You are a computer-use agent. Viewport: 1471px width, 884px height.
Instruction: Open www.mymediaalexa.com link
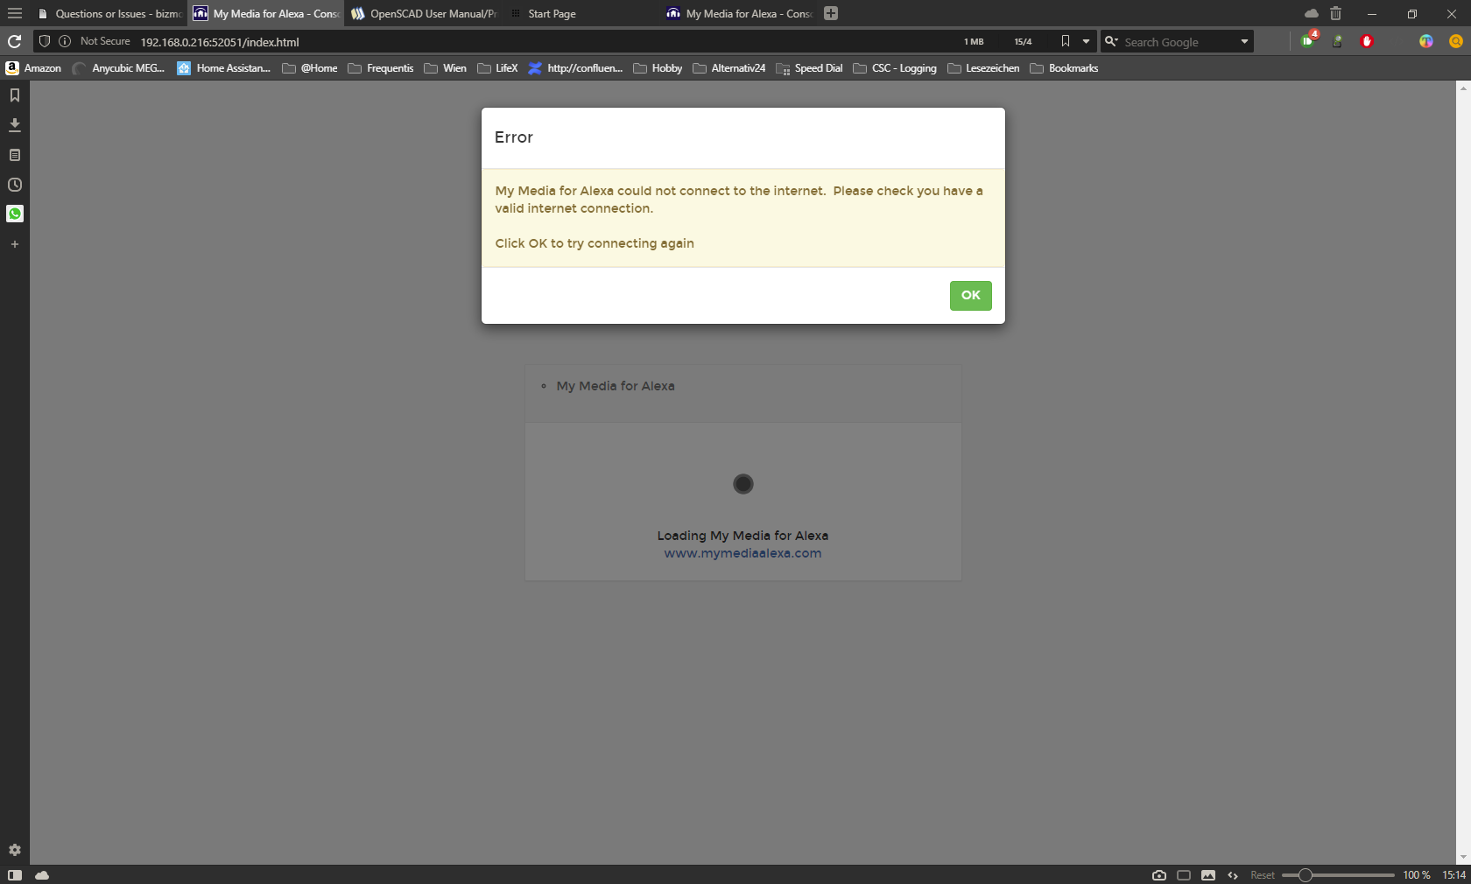tap(743, 553)
